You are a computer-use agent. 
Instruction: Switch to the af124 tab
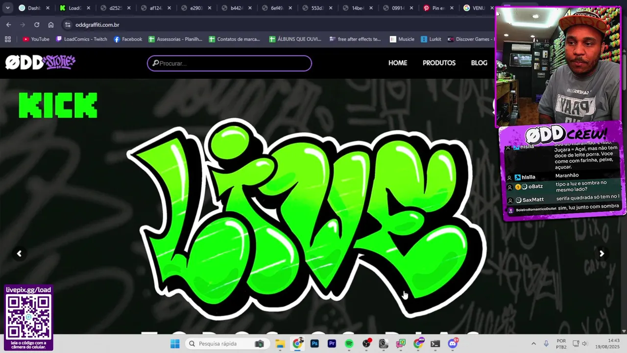(x=151, y=8)
